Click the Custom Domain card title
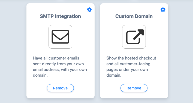The width and height of the screenshot is (193, 103). pos(134,16)
